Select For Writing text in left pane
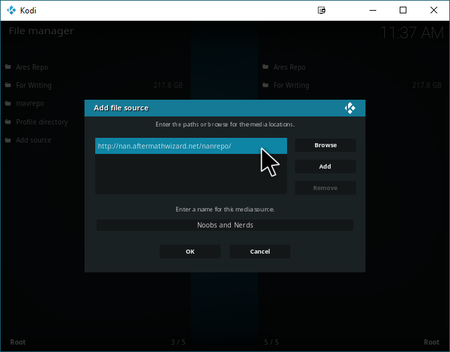The height and width of the screenshot is (352, 450). (34, 86)
